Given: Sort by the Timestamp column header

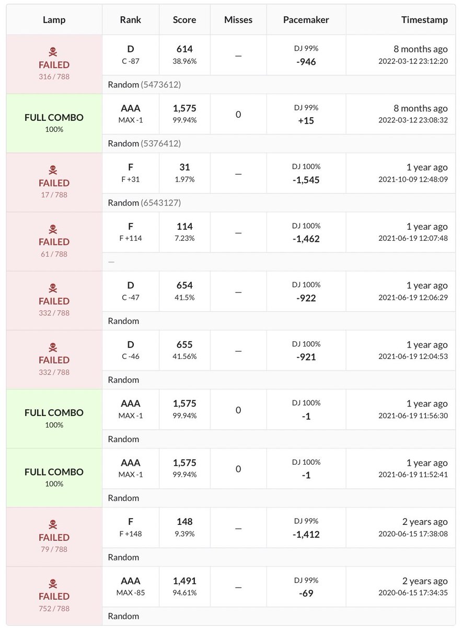Looking at the screenshot, I should pyautogui.click(x=424, y=20).
